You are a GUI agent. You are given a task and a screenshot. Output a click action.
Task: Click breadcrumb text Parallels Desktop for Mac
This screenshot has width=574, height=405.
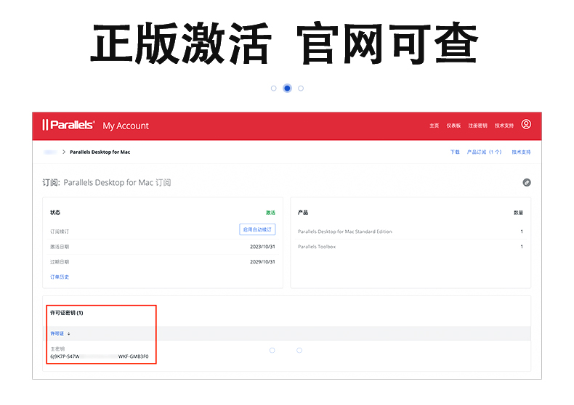(x=100, y=152)
